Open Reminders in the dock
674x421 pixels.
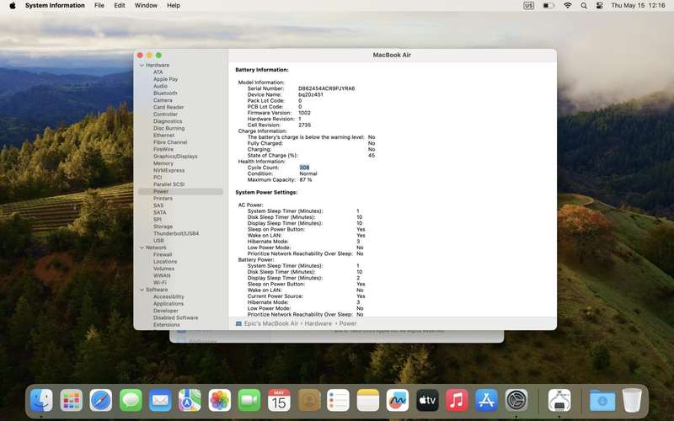339,401
